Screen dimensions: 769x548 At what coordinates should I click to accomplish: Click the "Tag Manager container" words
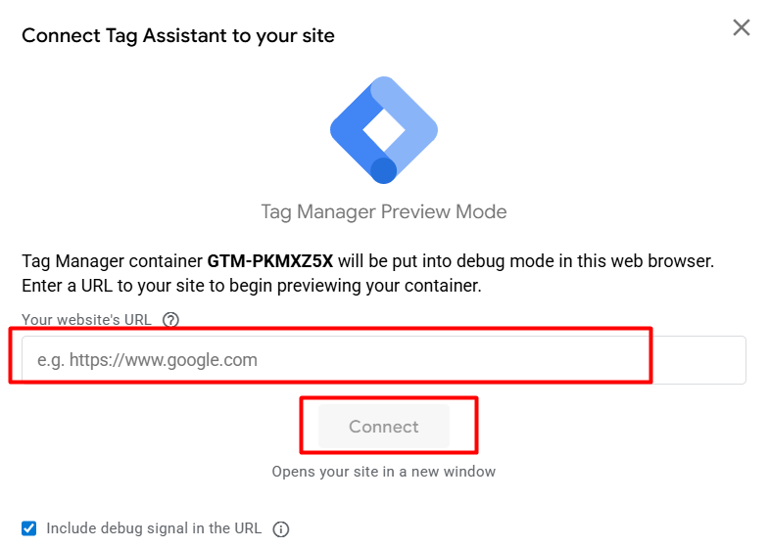pos(113,262)
